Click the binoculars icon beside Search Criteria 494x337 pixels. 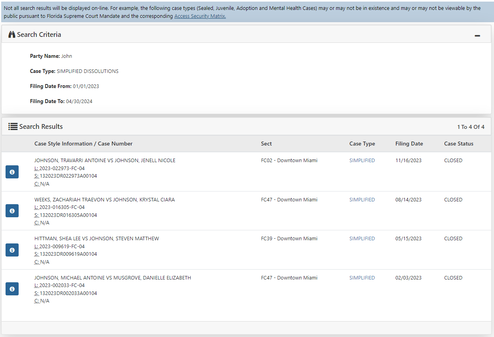pyautogui.click(x=12, y=34)
